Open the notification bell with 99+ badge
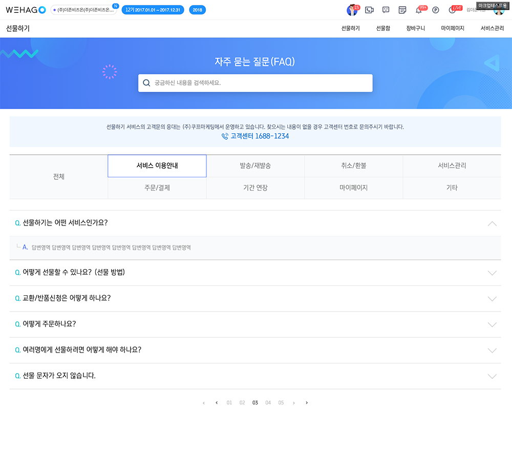This screenshot has height=452, width=512. pos(418,10)
